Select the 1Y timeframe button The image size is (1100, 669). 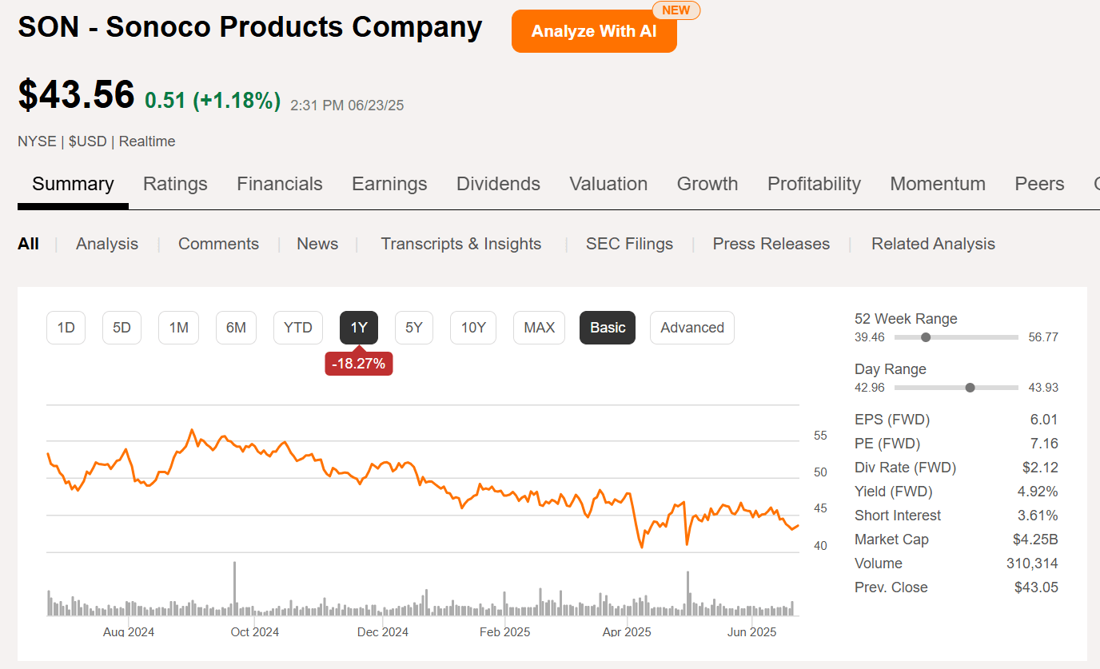(x=358, y=327)
